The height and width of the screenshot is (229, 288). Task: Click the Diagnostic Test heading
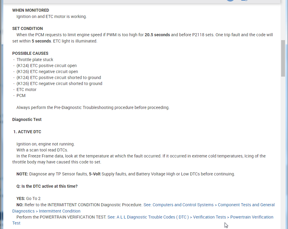(27, 119)
